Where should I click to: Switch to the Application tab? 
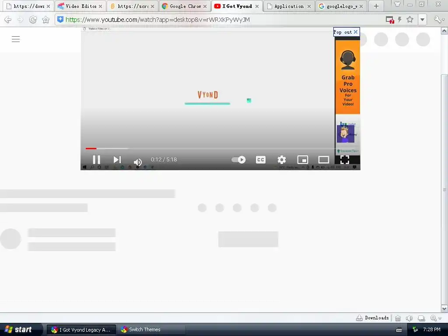coord(289,6)
